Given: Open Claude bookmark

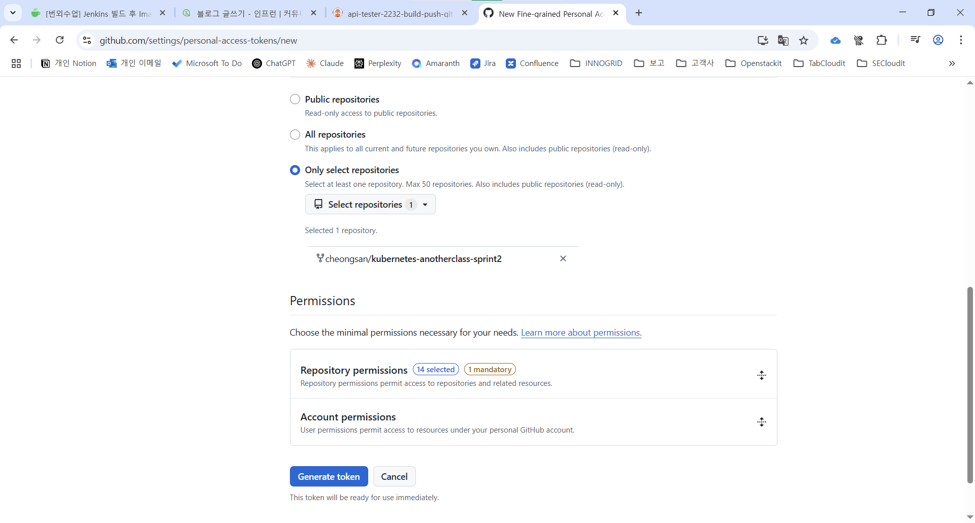Looking at the screenshot, I should coord(325,63).
